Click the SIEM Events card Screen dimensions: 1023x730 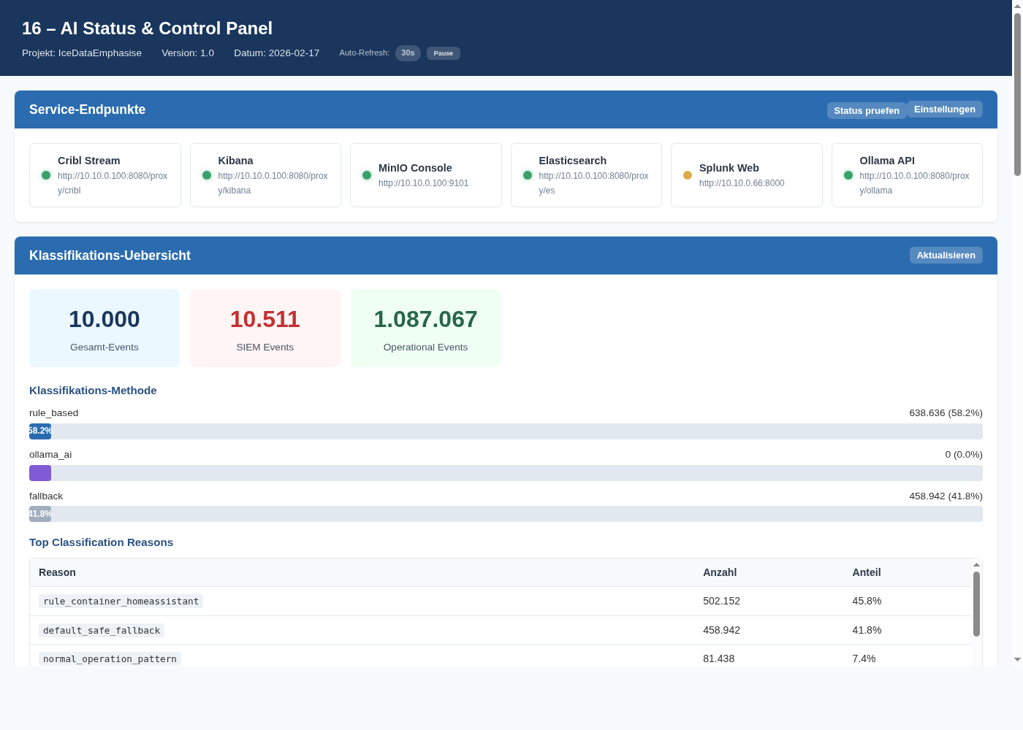[265, 328]
